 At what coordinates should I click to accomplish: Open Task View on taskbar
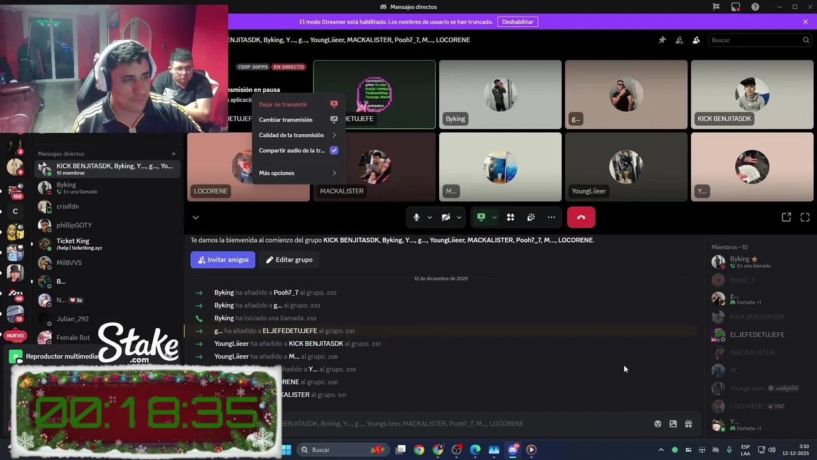coord(400,450)
